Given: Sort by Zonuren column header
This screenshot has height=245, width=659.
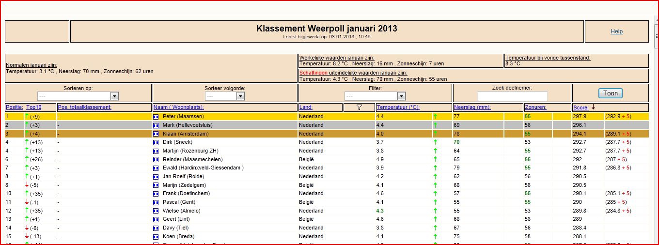Looking at the screenshot, I should click(535, 107).
